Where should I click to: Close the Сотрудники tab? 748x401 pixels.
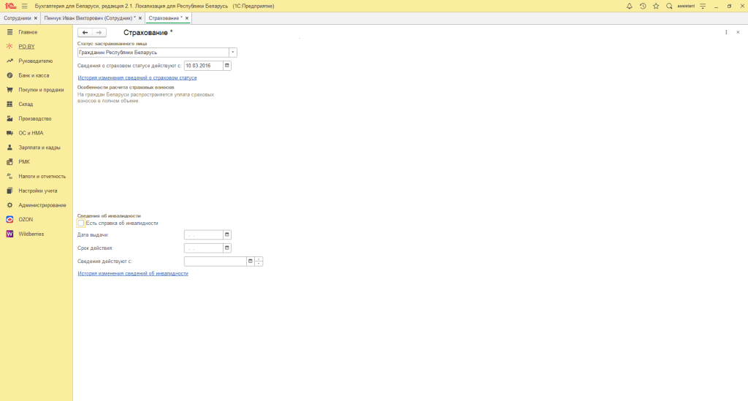coord(36,18)
